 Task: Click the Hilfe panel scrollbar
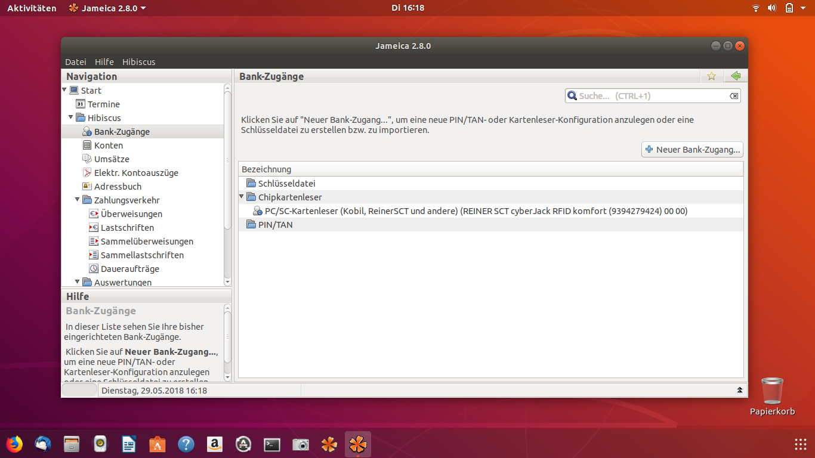(x=227, y=337)
